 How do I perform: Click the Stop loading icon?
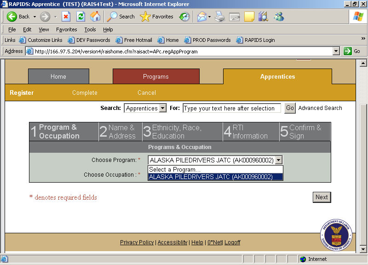pos(66,17)
